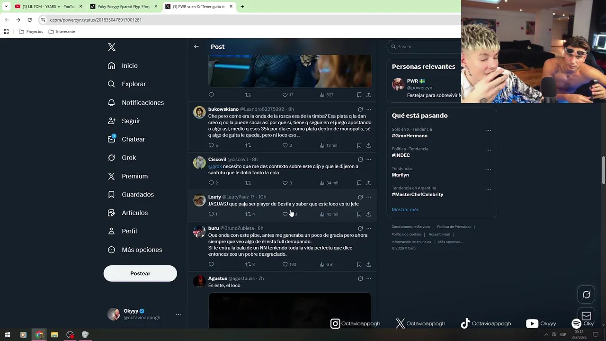The image size is (606, 341).
Task: Open more options on Ciscovil's post
Action: tap(369, 160)
